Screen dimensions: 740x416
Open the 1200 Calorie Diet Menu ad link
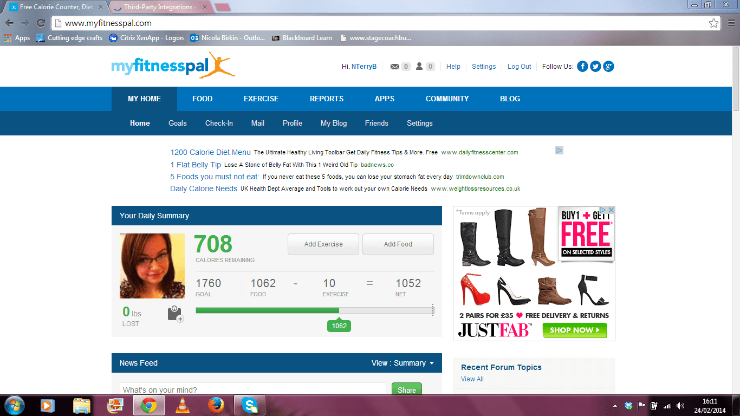pos(210,152)
